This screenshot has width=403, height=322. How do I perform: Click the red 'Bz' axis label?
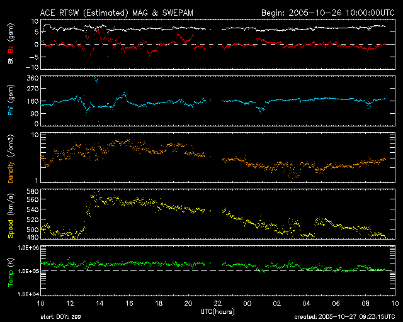coord(11,49)
